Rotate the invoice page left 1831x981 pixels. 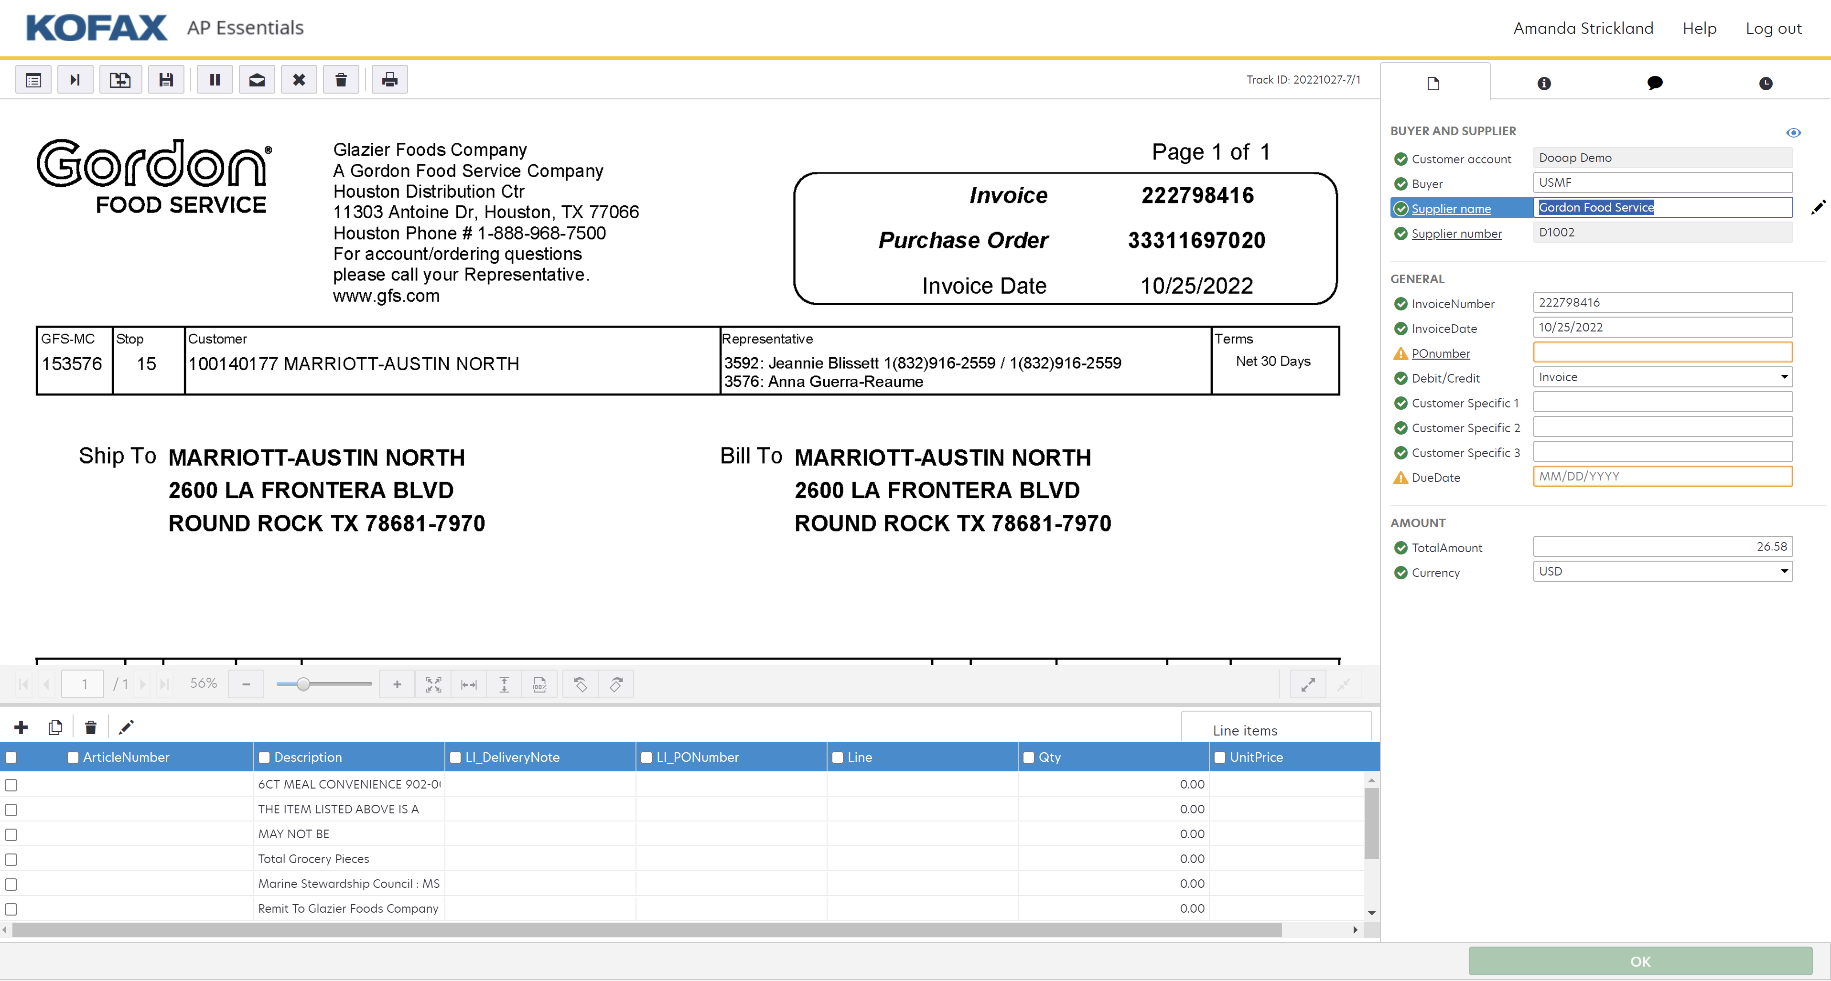pos(580,683)
